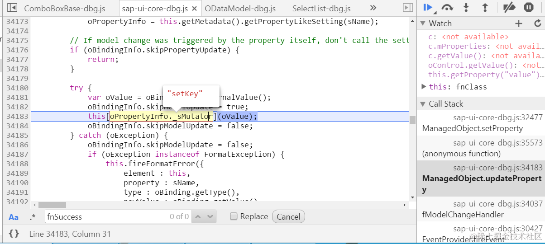Enable the Replace checkbox

(x=234, y=216)
